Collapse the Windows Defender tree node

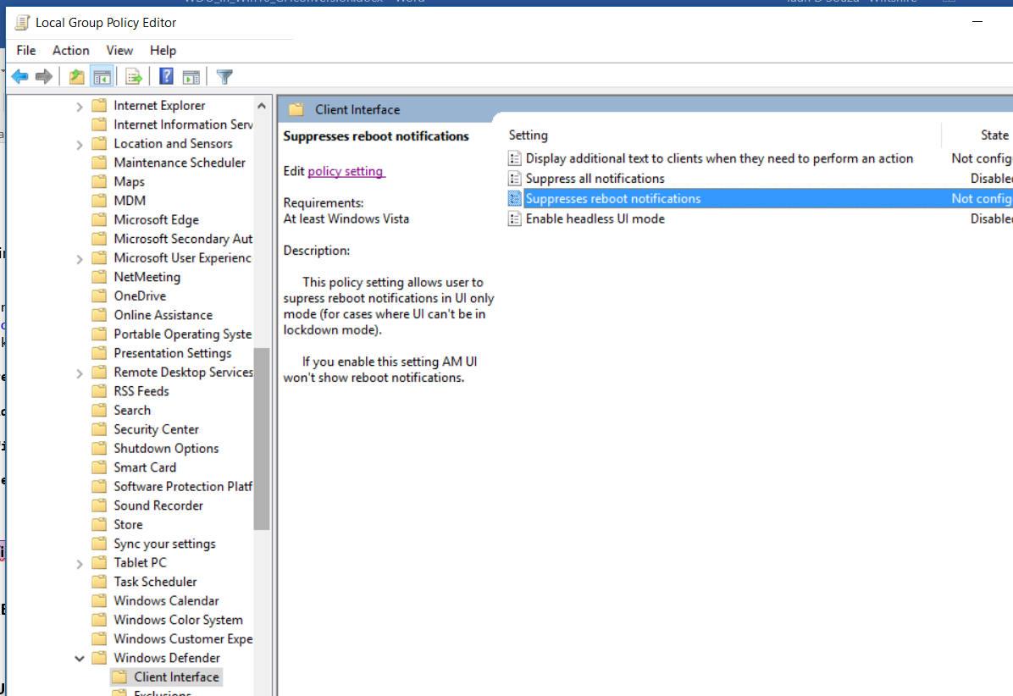pyautogui.click(x=80, y=658)
